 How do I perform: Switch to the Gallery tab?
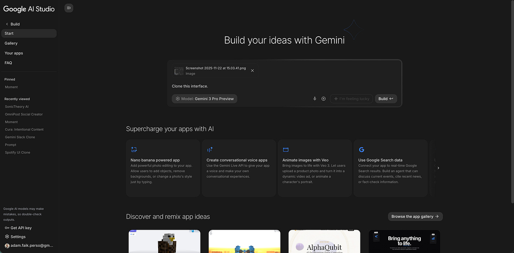pyautogui.click(x=11, y=43)
